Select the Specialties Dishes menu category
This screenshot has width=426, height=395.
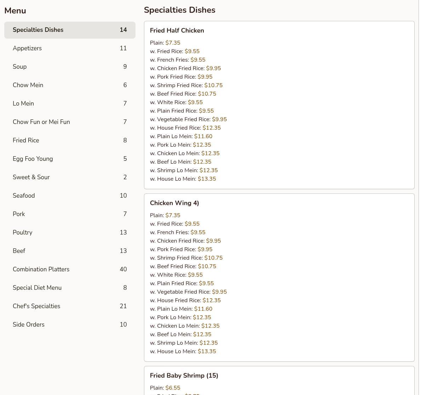[70, 30]
